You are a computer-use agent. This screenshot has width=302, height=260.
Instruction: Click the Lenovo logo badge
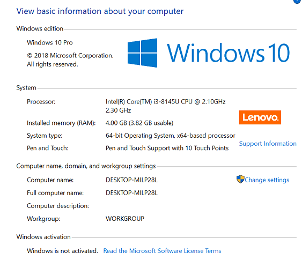pos(260,117)
